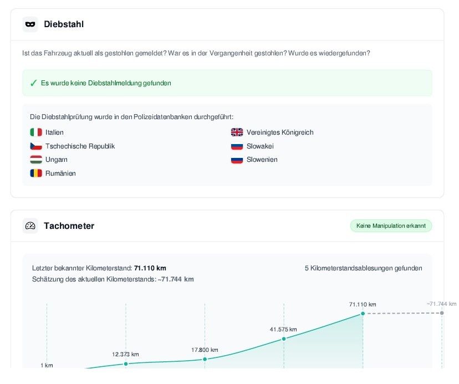Click the Diebstahl section heading
Viewport: 459px width, 384px height.
[x=64, y=24]
